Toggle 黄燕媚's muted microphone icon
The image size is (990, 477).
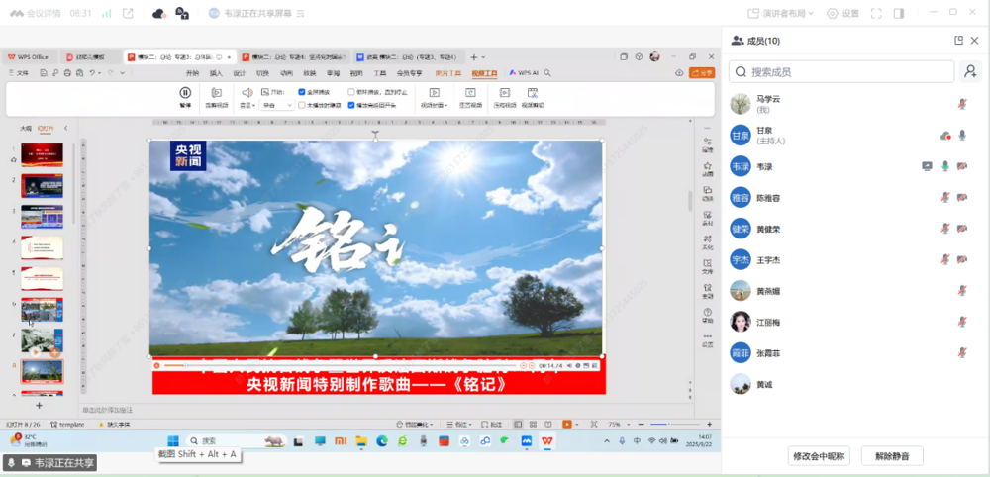pos(962,291)
